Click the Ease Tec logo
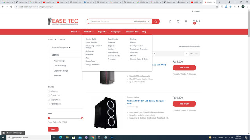Viewport: 250px width, 140px height. pos(63,21)
